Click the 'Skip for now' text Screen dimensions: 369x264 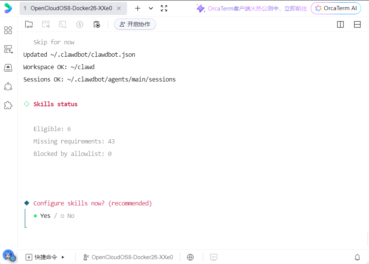[54, 42]
